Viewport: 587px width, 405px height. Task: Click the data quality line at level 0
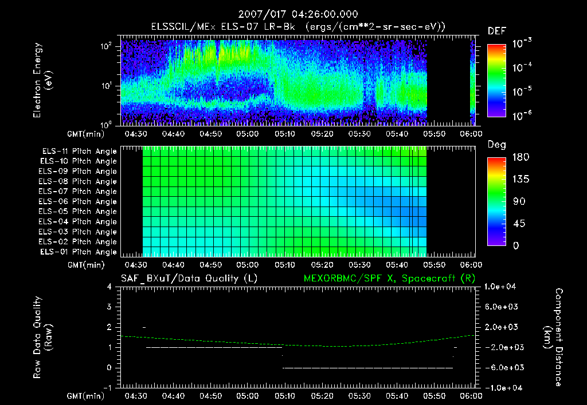(367, 368)
